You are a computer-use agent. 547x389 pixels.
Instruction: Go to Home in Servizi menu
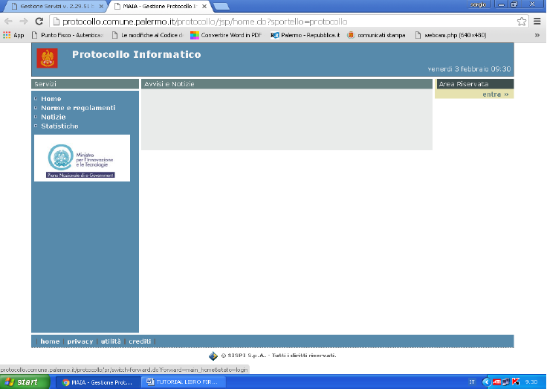pos(51,99)
